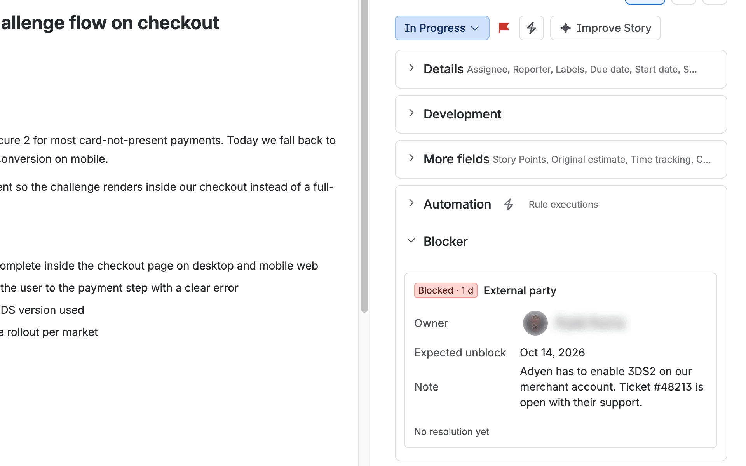Open the Rule executions link

pos(563,205)
